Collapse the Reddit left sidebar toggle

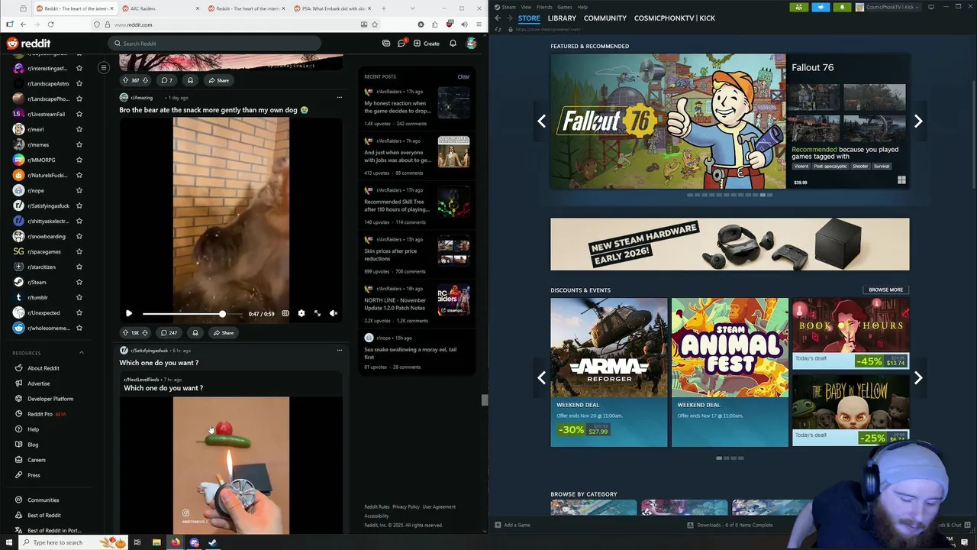tap(104, 68)
